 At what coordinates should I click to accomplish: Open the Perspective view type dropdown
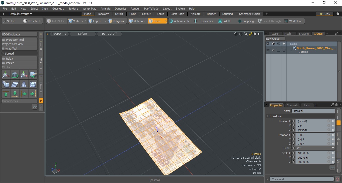click(x=59, y=34)
